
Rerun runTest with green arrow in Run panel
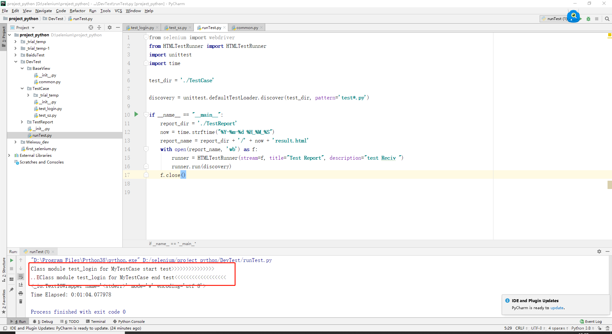[12, 260]
